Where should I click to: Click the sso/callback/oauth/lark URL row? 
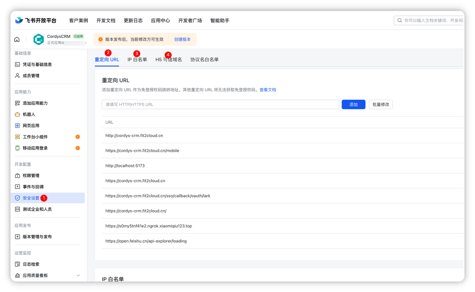(x=282, y=196)
